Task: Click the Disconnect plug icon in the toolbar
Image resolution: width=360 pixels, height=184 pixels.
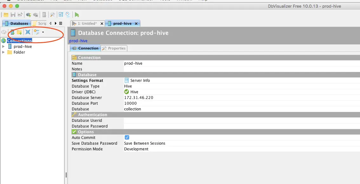Action: [x=36, y=15]
